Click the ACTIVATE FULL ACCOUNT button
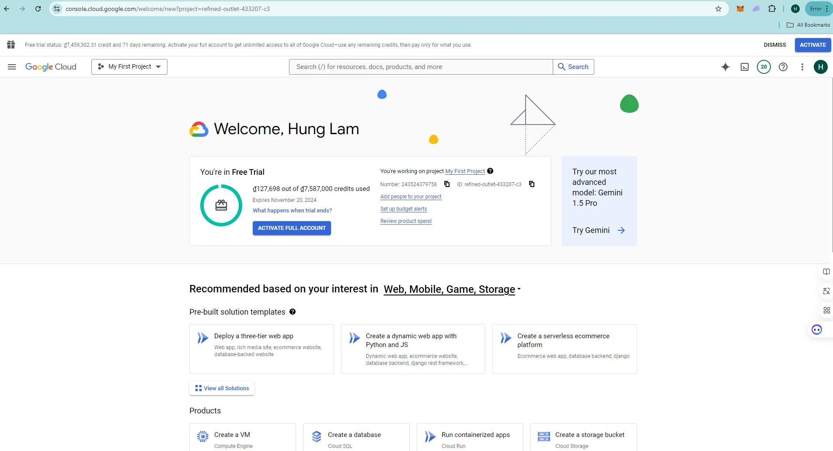The width and height of the screenshot is (833, 451). tap(291, 228)
